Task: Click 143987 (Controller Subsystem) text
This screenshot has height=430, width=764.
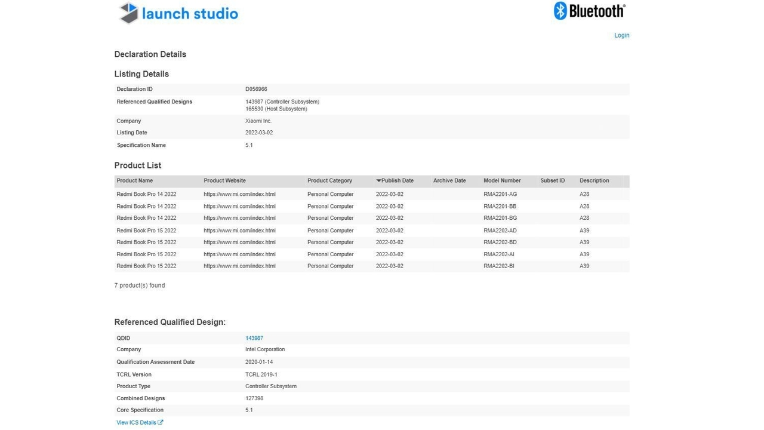Action: 282,102
